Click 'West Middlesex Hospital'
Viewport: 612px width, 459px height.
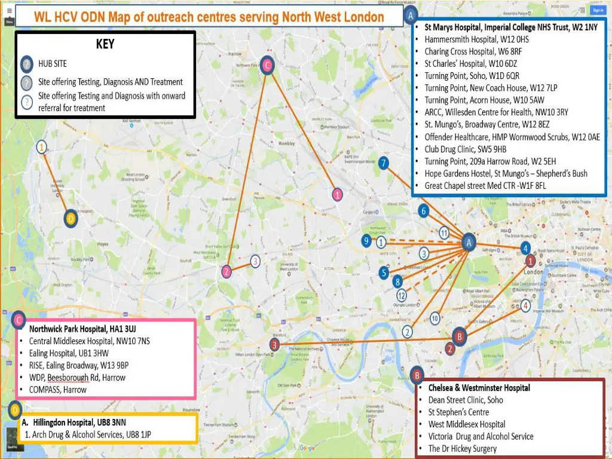(x=466, y=424)
